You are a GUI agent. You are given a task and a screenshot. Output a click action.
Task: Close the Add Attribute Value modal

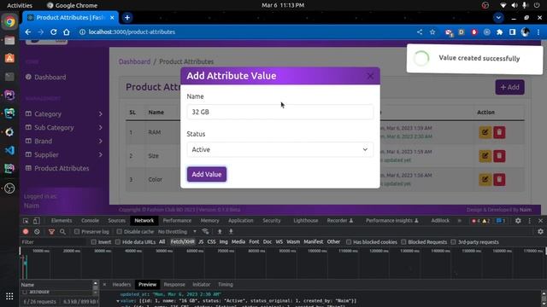coord(370,76)
